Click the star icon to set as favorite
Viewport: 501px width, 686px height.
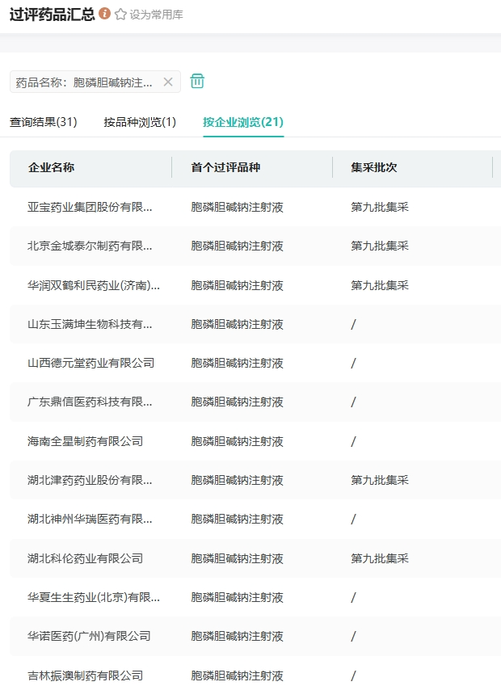point(120,15)
